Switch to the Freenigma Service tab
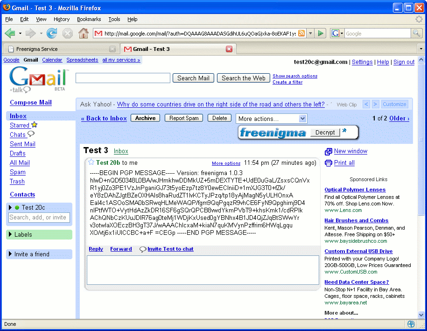Image resolution: width=427 pixels, height=331 pixels. (x=62, y=49)
